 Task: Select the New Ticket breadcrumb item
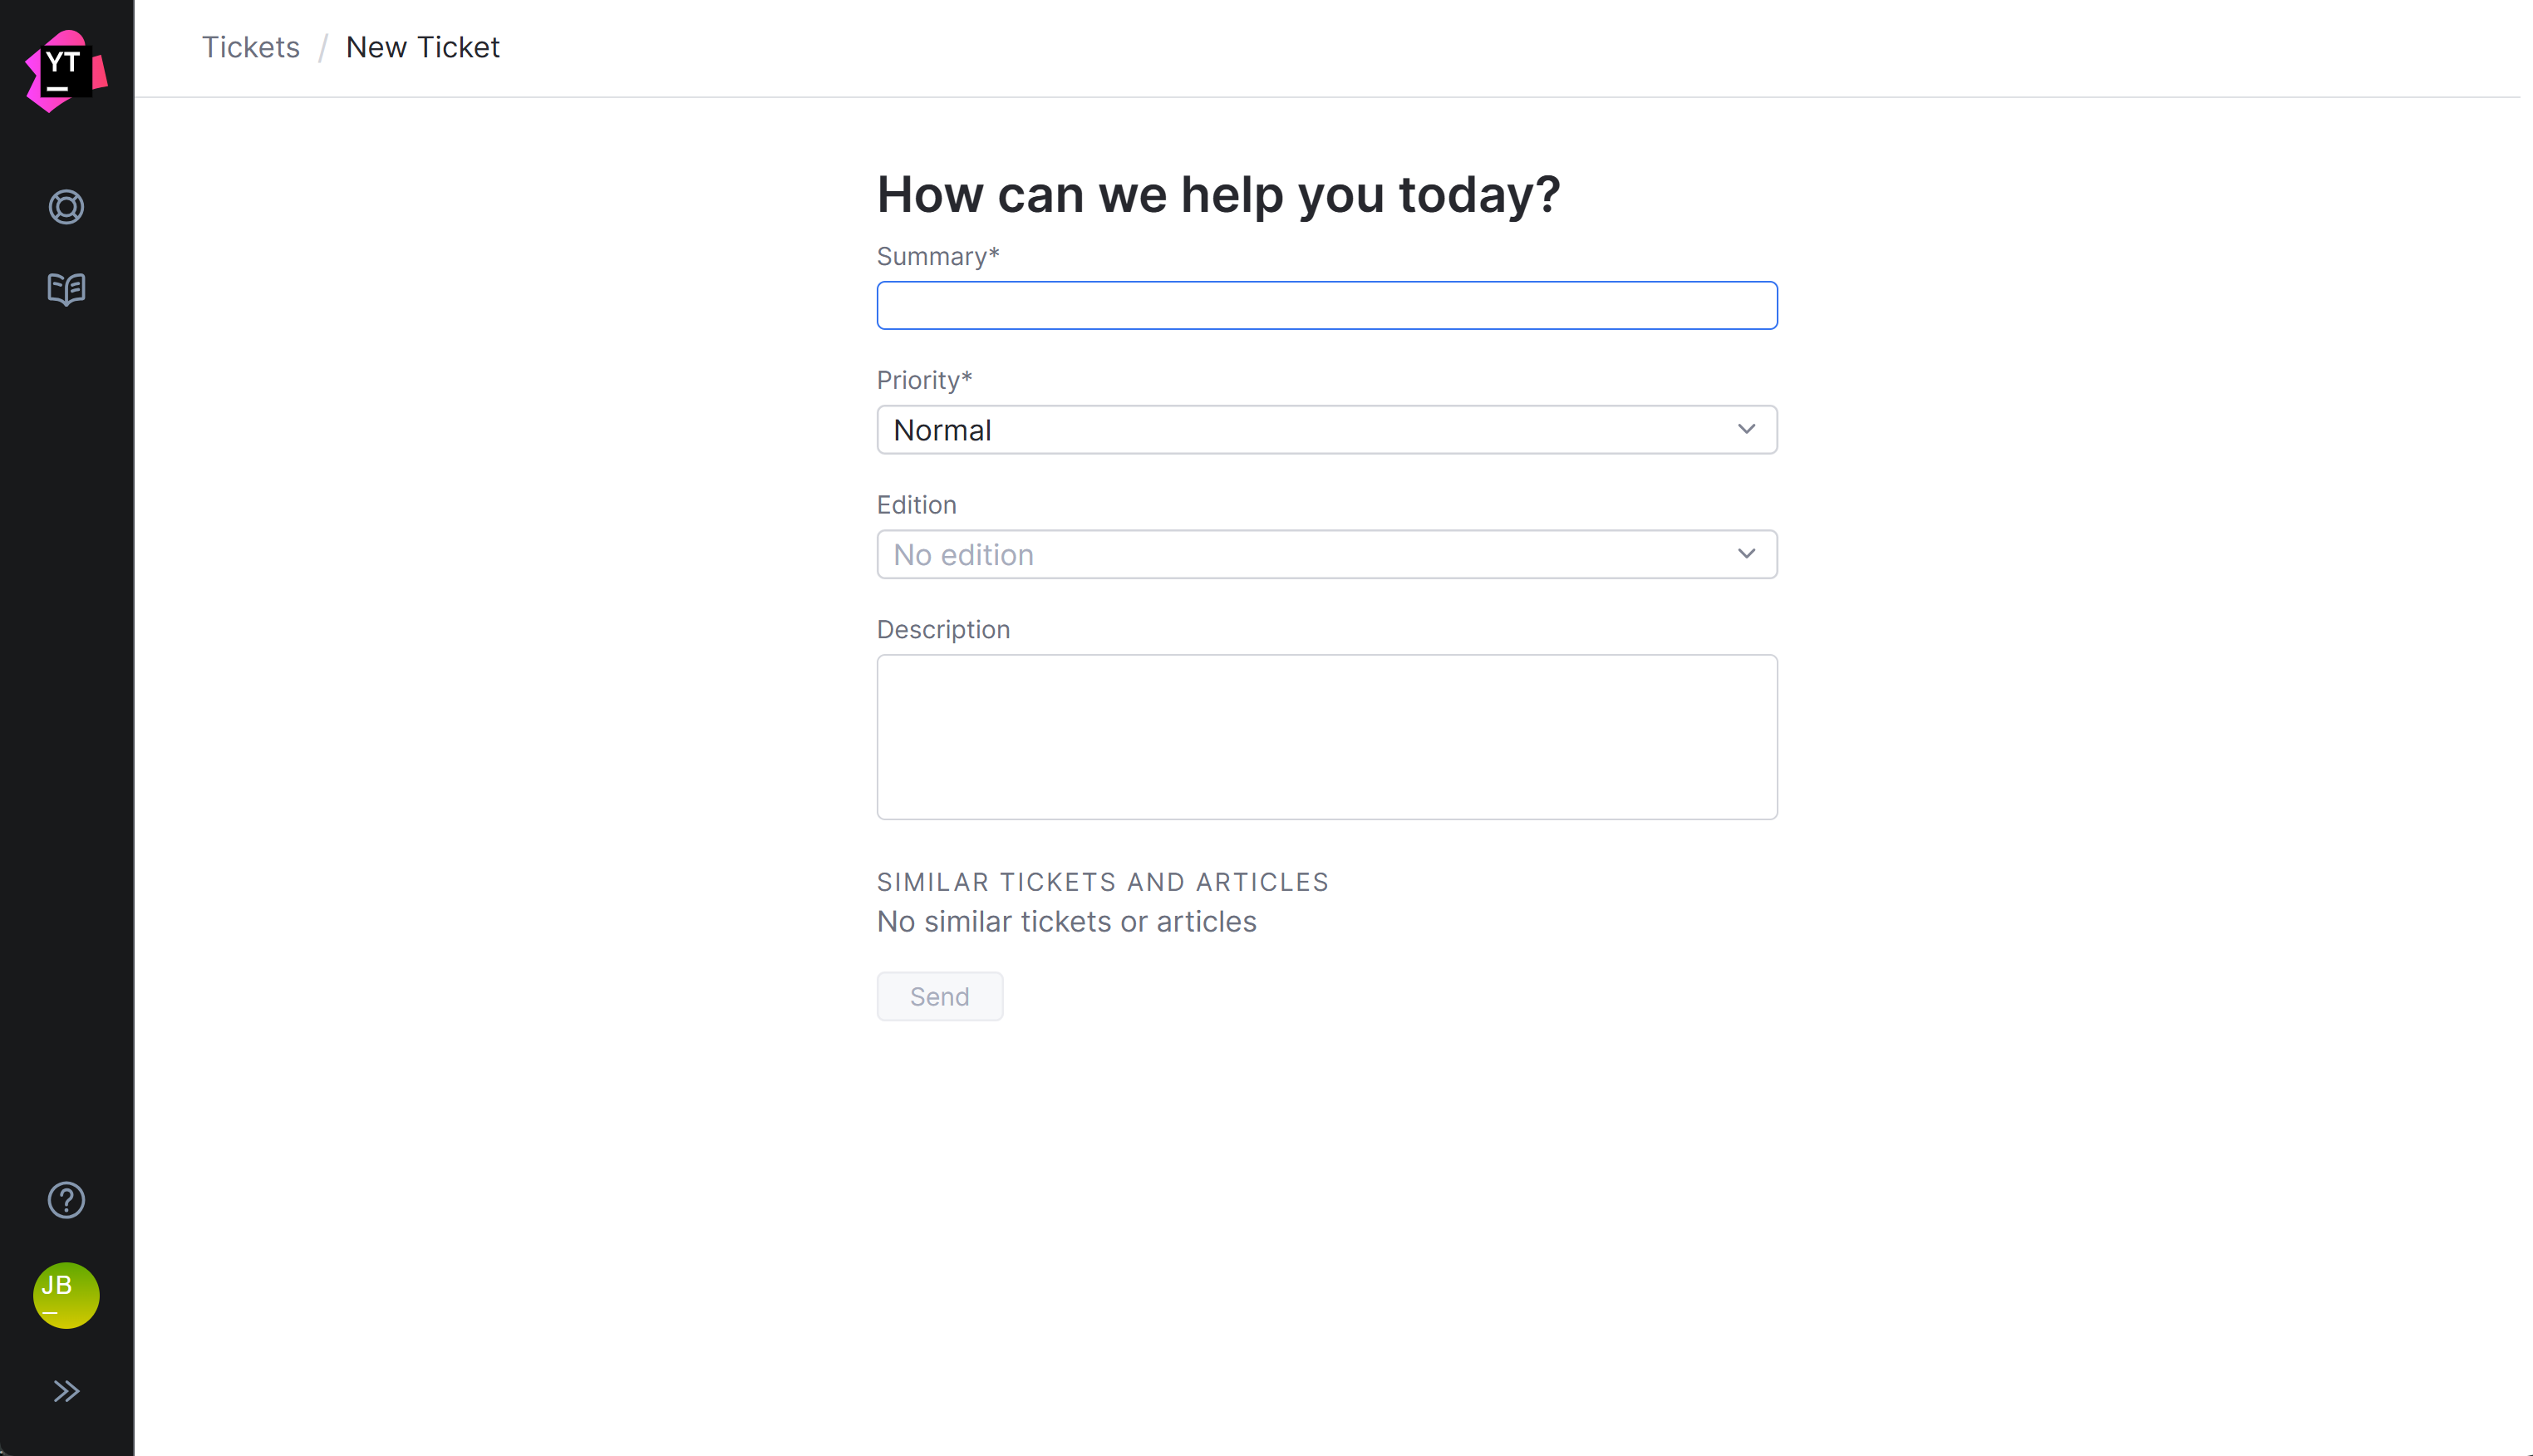(x=422, y=47)
